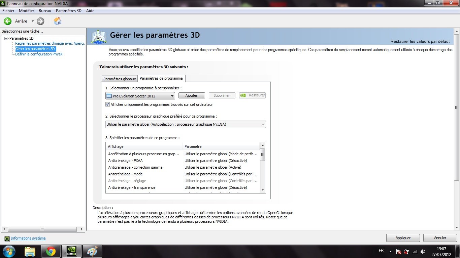The width and height of the screenshot is (460, 258).
Task: Open NVIDIA Control Panel taskbar icon
Action: 71,251
